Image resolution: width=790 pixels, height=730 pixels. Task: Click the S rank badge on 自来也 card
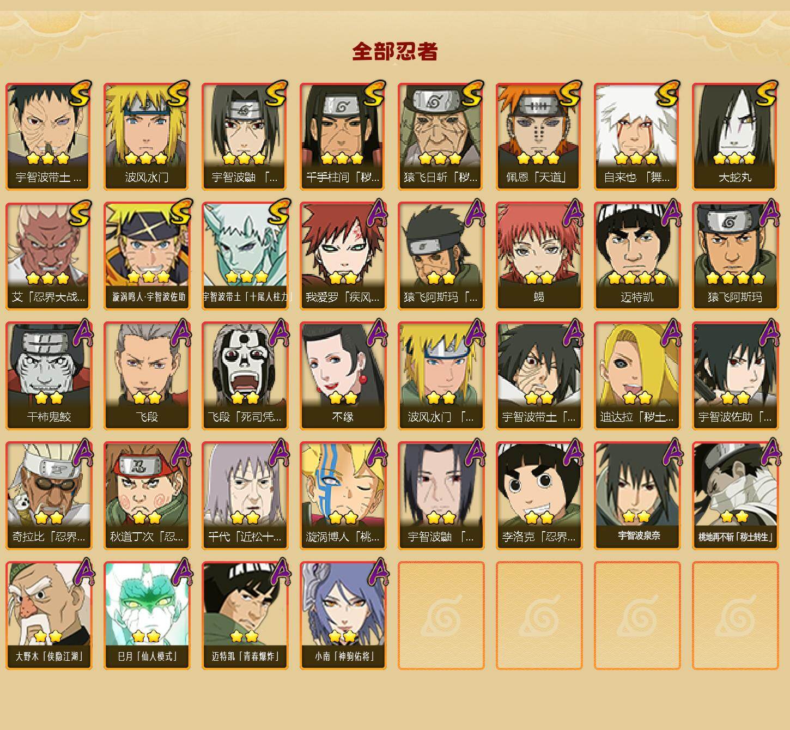(669, 94)
